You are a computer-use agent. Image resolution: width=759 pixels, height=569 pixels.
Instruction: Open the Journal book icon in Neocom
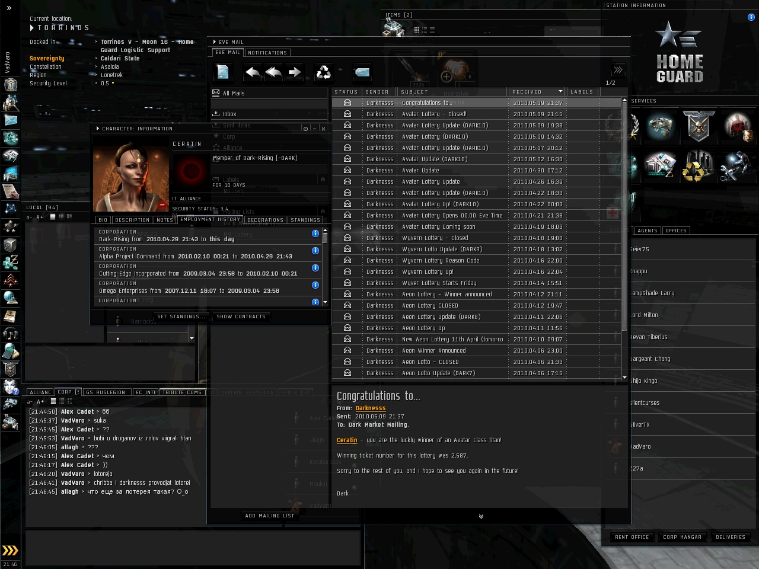pyautogui.click(x=10, y=316)
